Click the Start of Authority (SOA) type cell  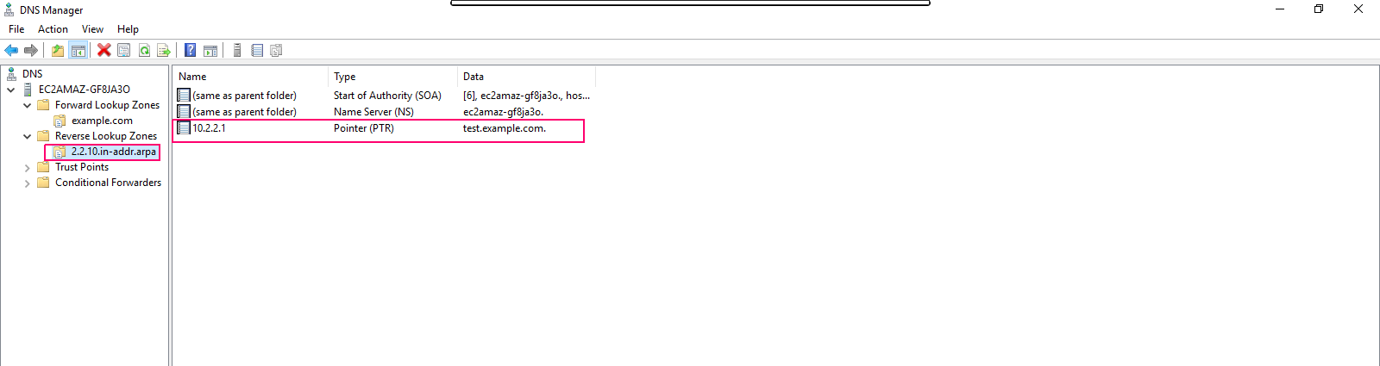[x=387, y=96]
